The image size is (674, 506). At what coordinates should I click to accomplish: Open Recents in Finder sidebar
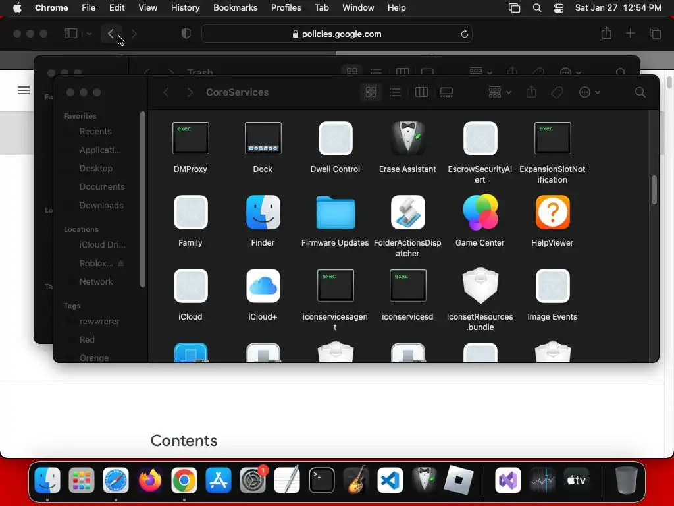(95, 132)
